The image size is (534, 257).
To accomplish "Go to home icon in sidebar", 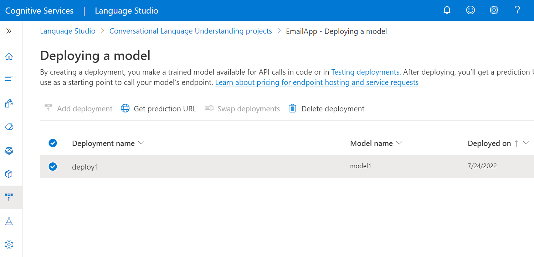I will coord(9,56).
